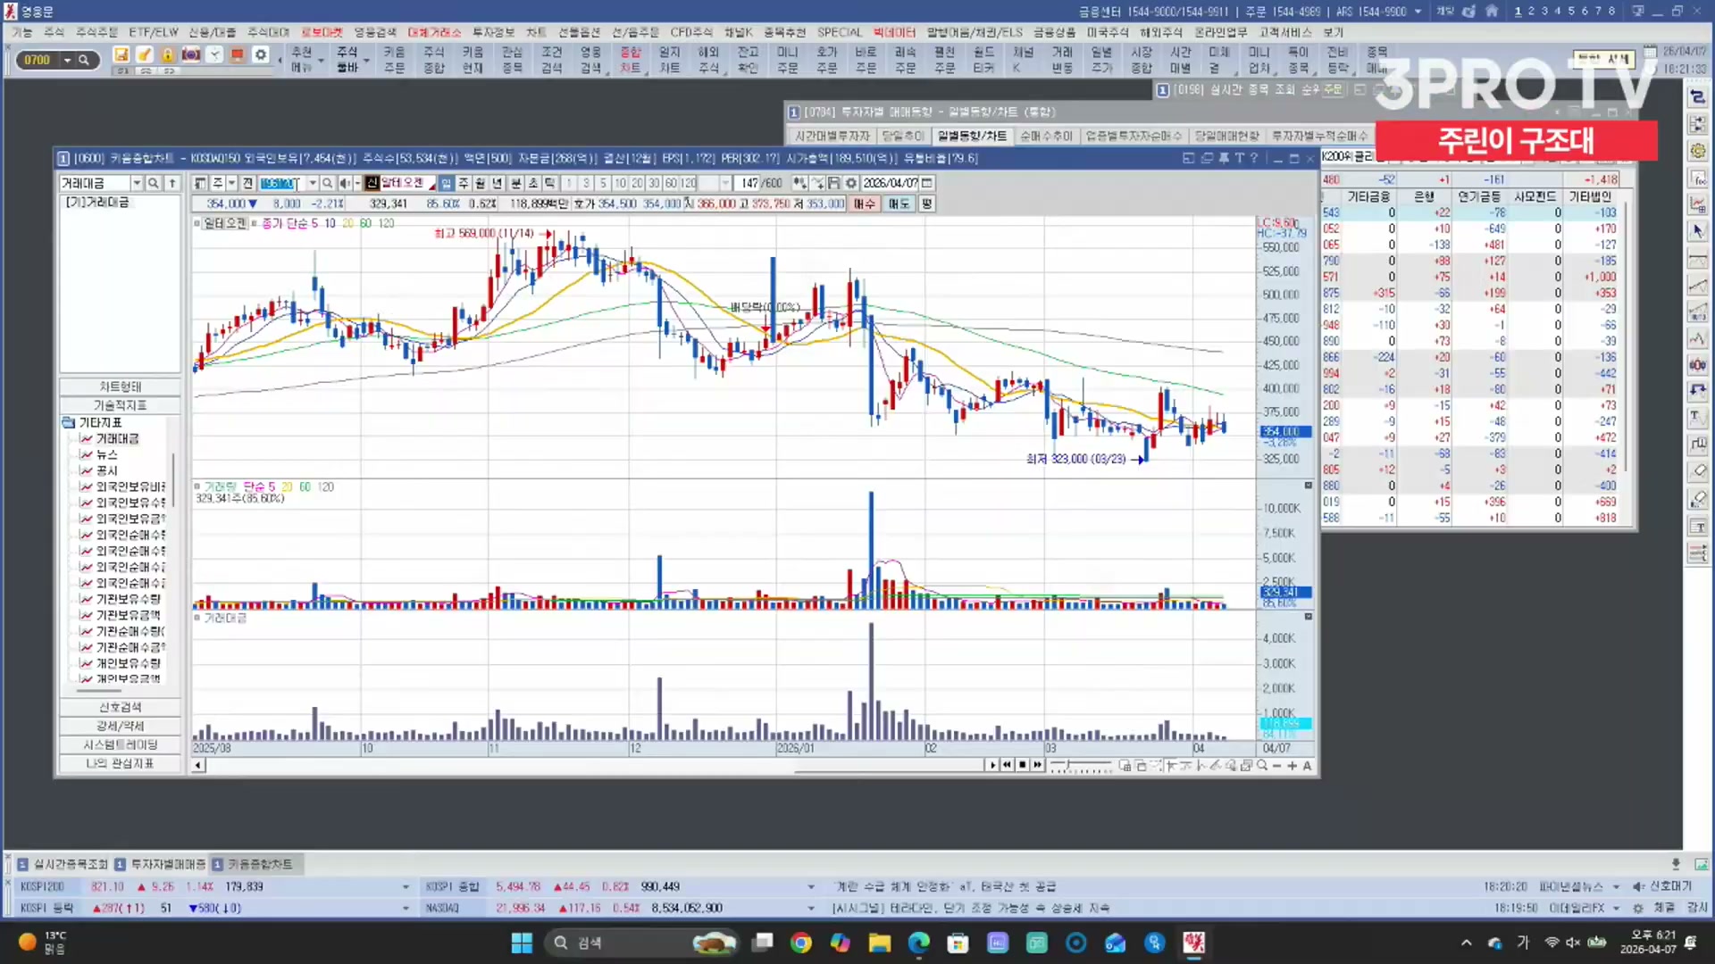The width and height of the screenshot is (1715, 964).
Task: Click the sound speaker icon in chart toolbar
Action: point(345,183)
